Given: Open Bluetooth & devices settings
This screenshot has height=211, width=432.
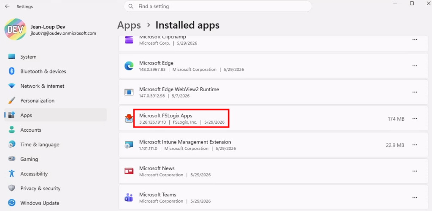Looking at the screenshot, I should coord(55,71).
